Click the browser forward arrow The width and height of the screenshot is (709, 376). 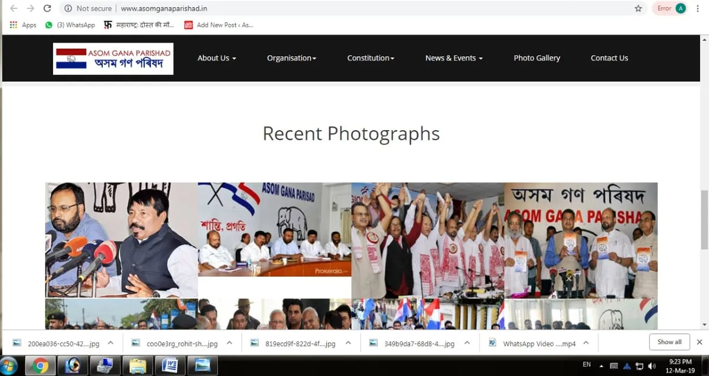point(30,8)
